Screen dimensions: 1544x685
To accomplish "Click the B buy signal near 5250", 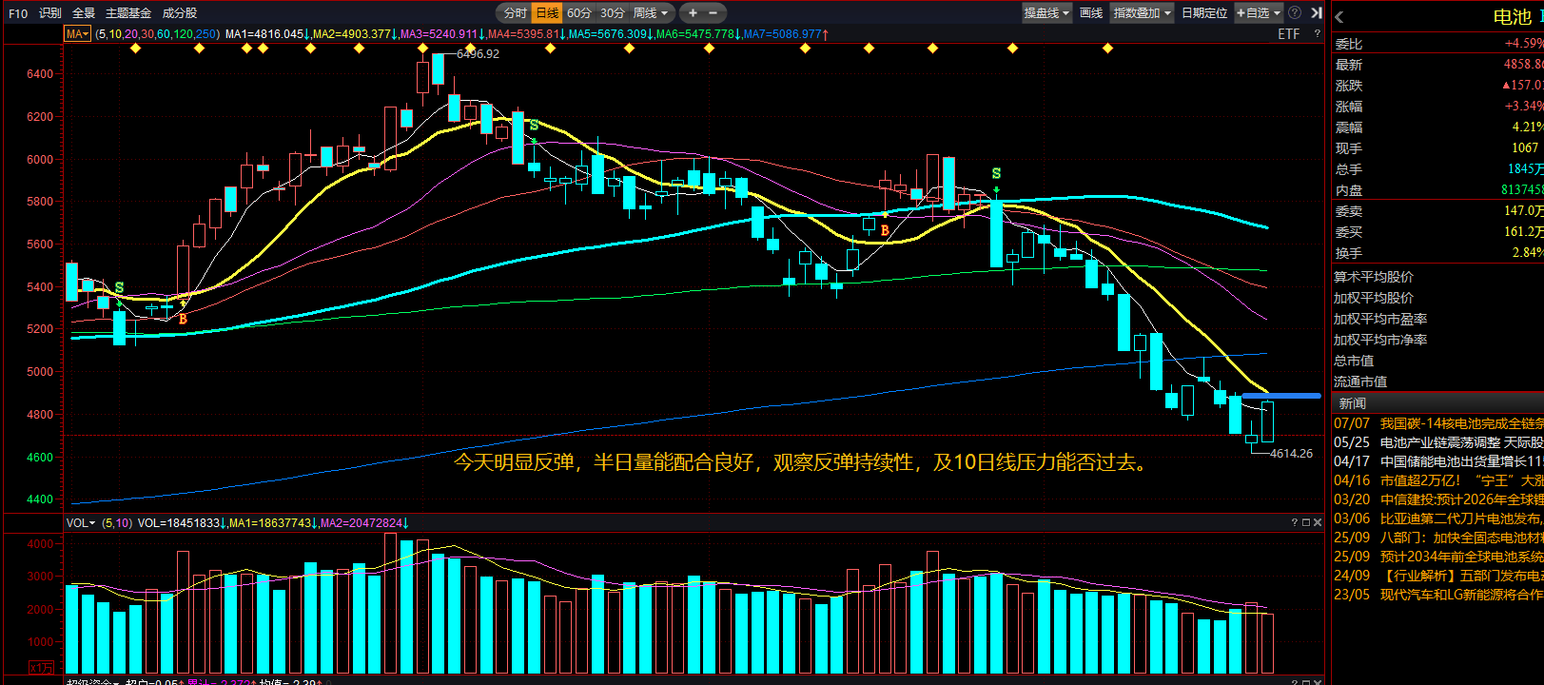I will click(x=183, y=319).
